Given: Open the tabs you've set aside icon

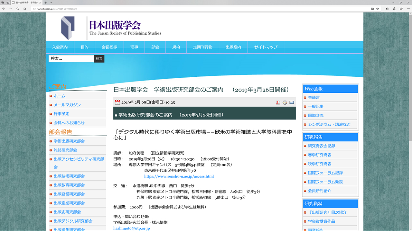Looking at the screenshot, I should point(3,3).
